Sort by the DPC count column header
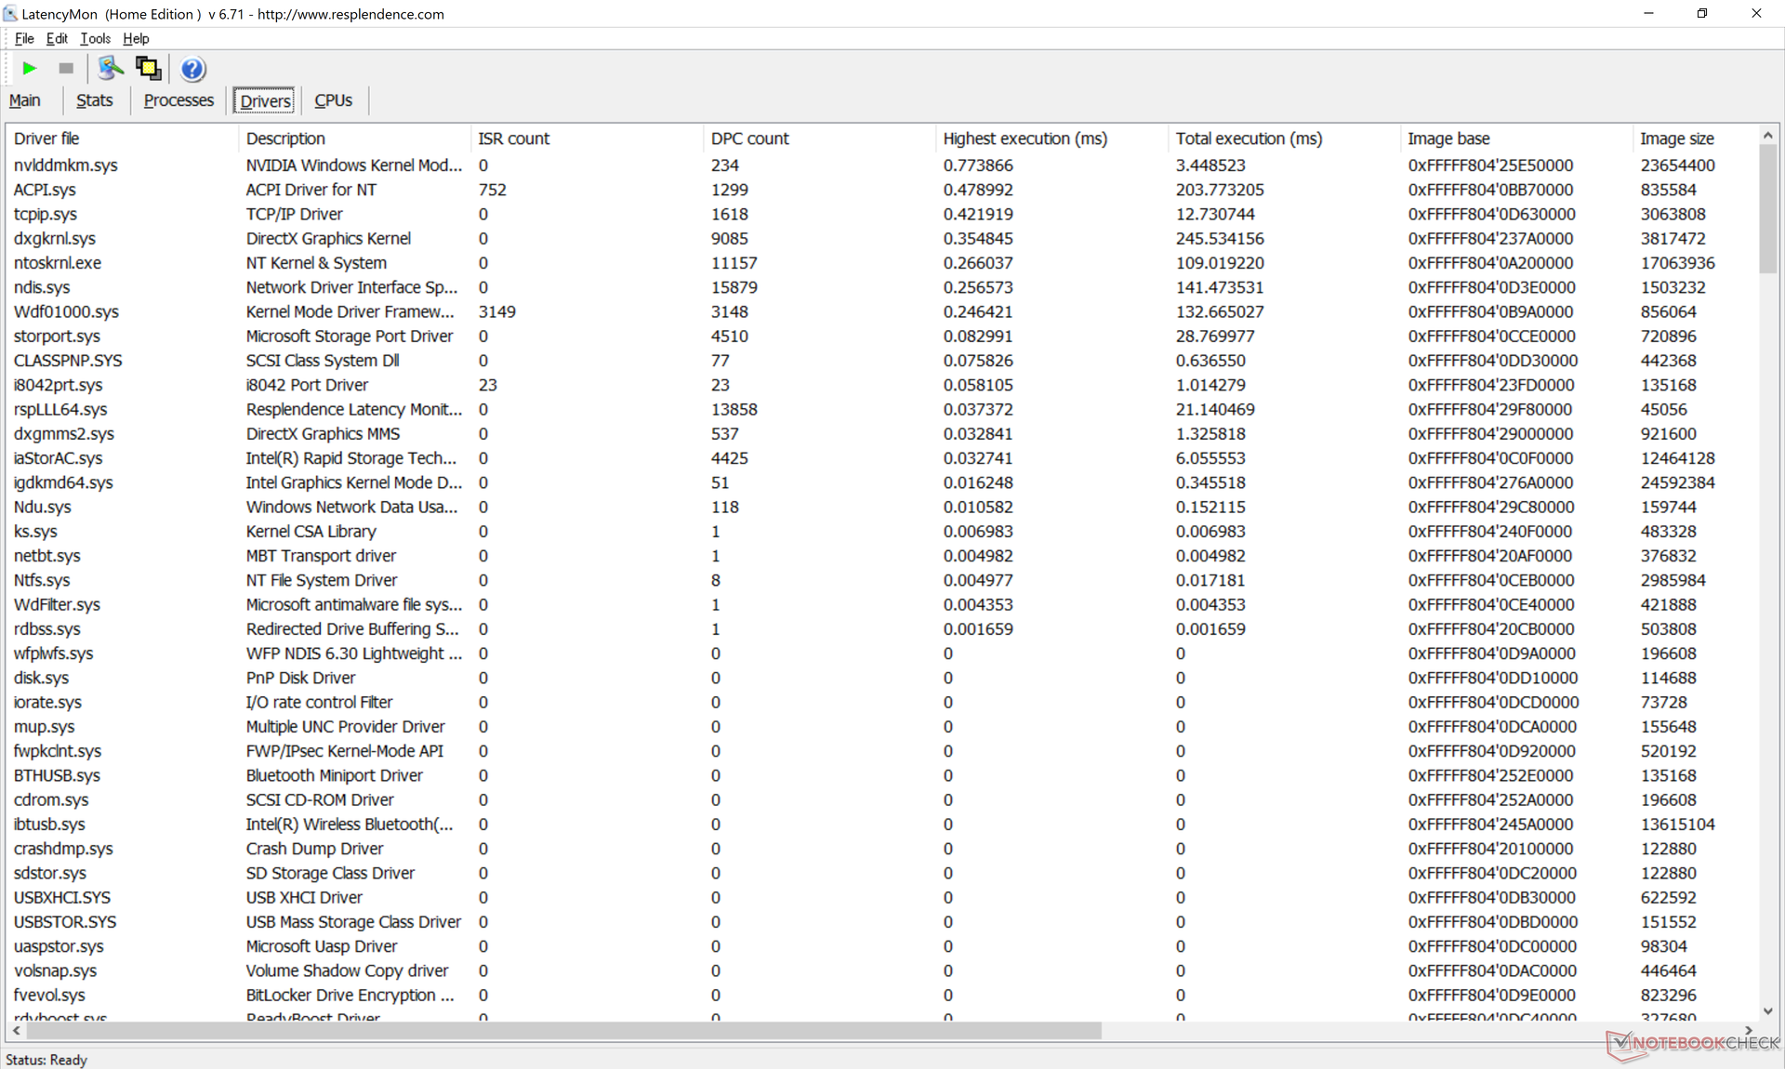This screenshot has height=1069, width=1785. tap(749, 139)
